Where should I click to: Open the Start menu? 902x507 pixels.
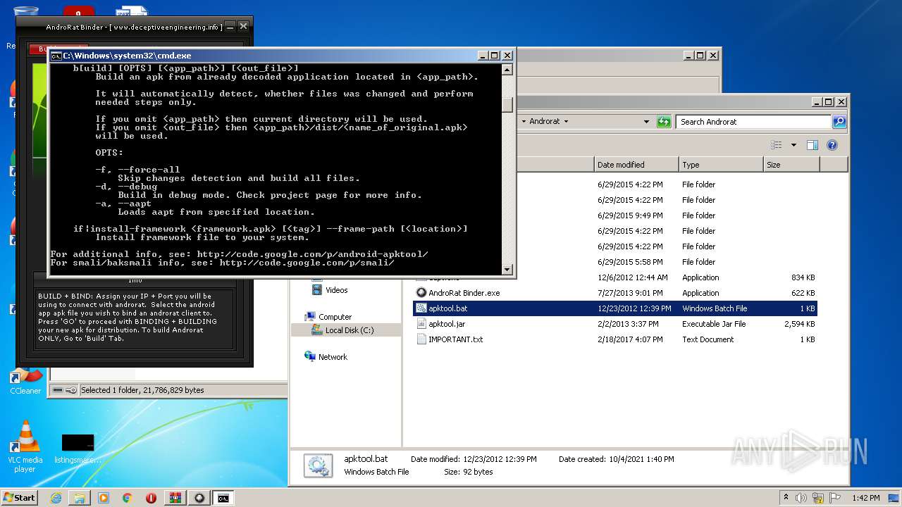coord(19,498)
